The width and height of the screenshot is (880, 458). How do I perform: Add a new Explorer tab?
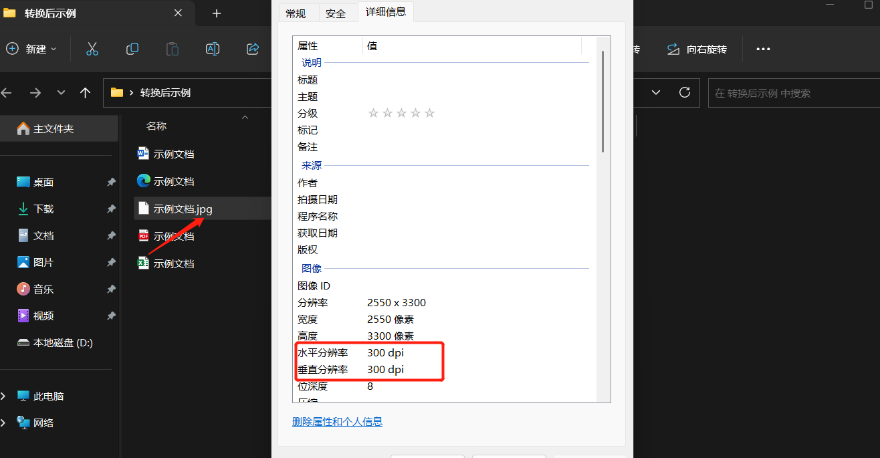point(216,13)
